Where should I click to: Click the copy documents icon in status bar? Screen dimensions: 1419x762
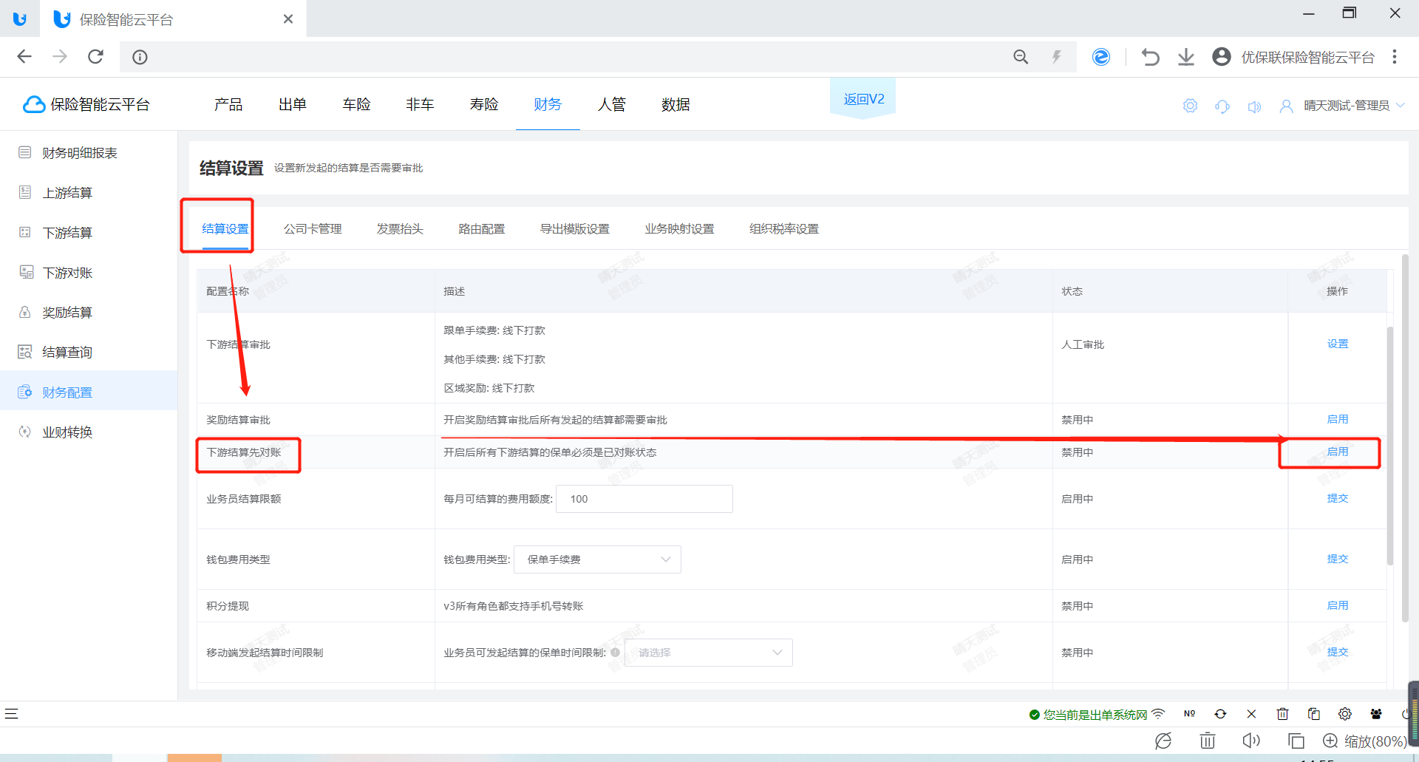[1313, 714]
